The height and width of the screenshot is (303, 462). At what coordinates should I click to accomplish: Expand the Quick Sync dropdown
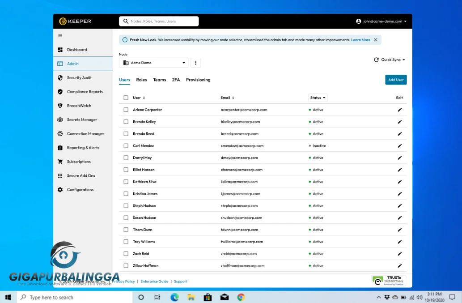coord(389,60)
